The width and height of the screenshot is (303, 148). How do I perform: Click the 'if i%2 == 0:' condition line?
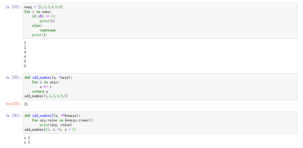point(44,16)
